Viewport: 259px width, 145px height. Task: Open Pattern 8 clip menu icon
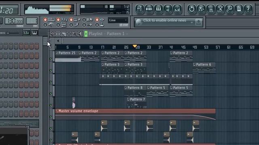click(126, 88)
